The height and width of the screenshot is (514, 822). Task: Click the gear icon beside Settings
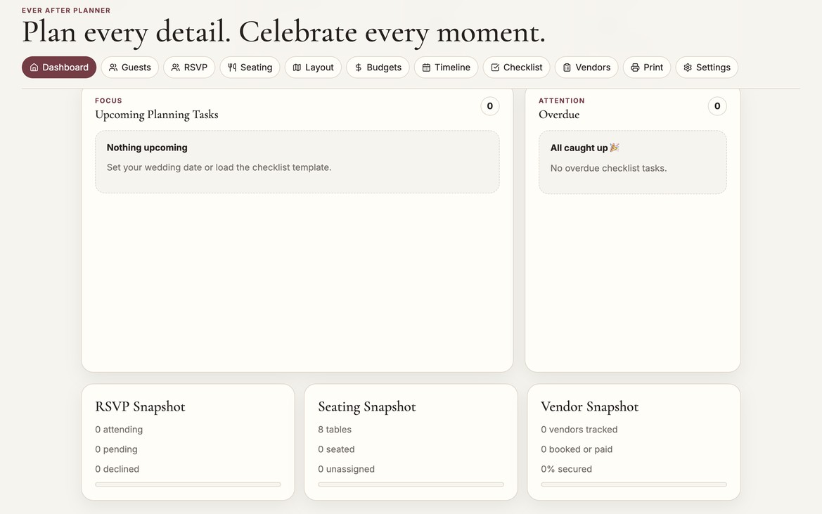tap(688, 68)
